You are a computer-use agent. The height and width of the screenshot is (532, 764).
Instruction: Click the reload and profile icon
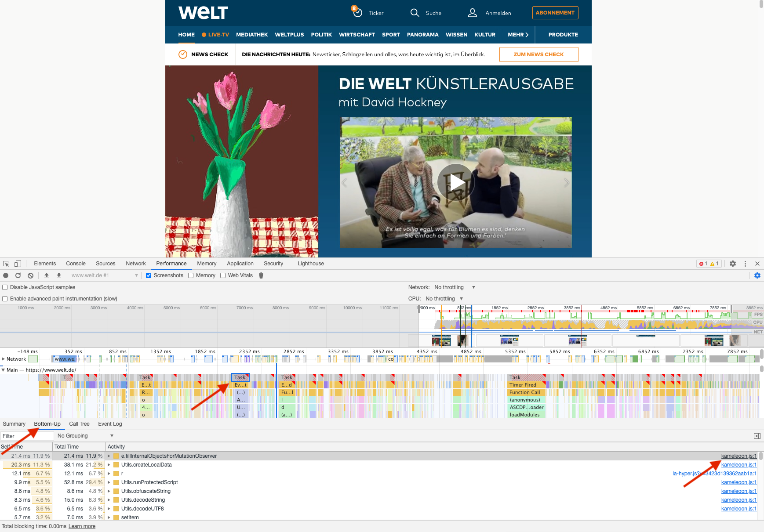(x=18, y=275)
